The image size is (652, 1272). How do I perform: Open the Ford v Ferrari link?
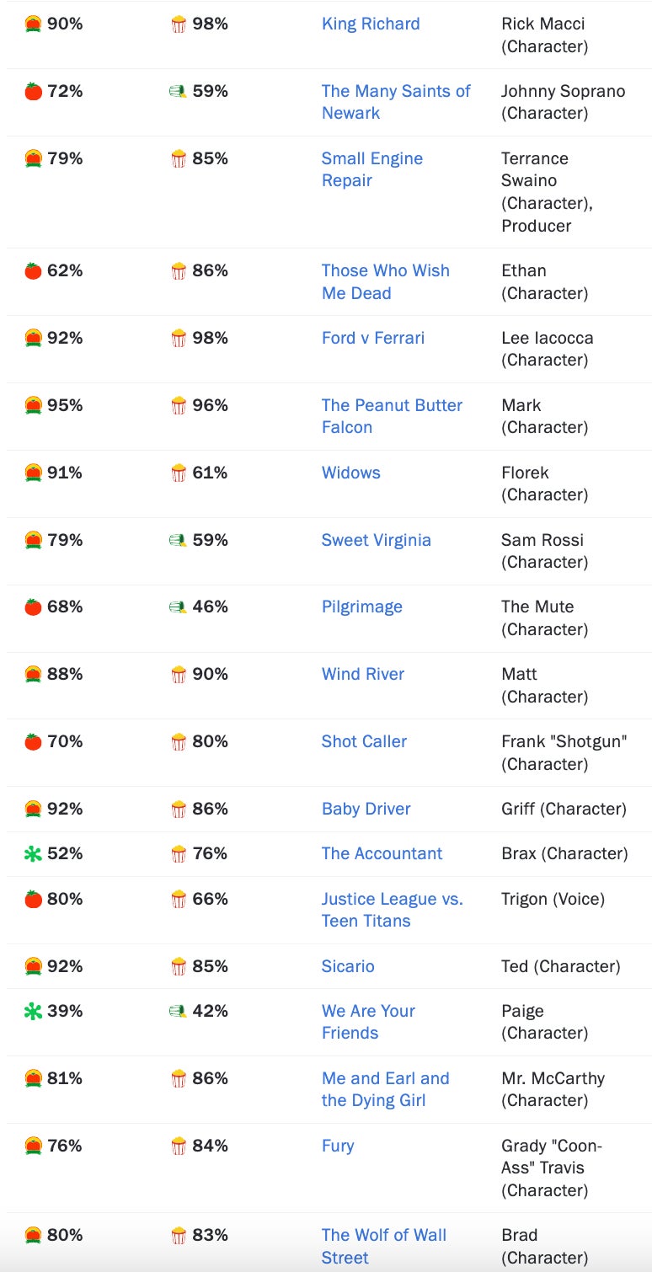(x=373, y=338)
